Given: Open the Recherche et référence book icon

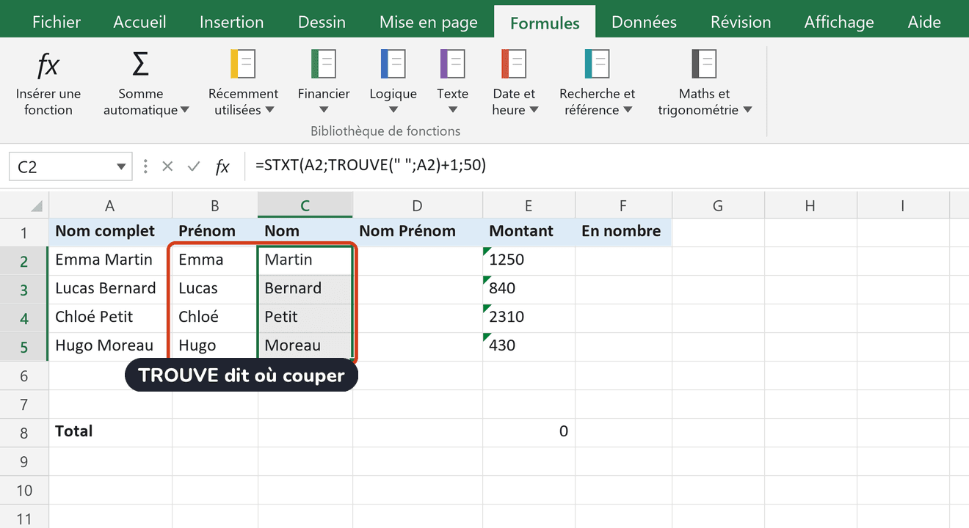Looking at the screenshot, I should click(x=598, y=64).
